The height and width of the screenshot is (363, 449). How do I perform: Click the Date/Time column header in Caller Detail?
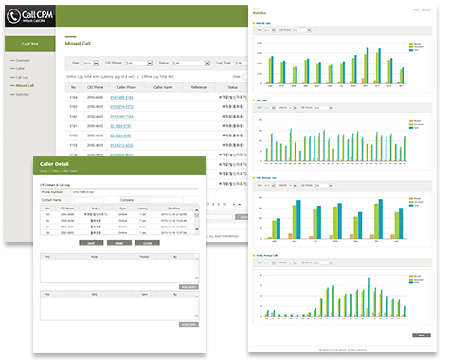click(173, 209)
